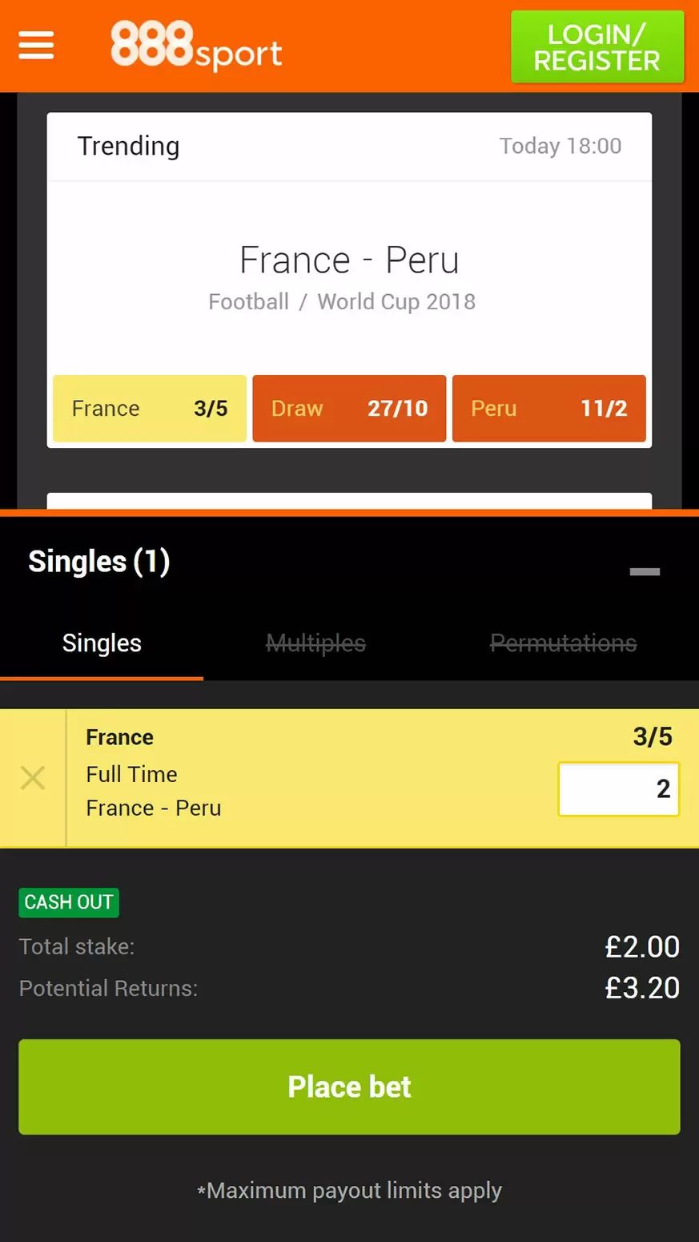Select Draw odds 27/10 button
The image size is (699, 1242).
coord(349,409)
